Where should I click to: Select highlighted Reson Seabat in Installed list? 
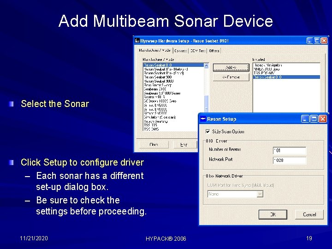pos(287,77)
